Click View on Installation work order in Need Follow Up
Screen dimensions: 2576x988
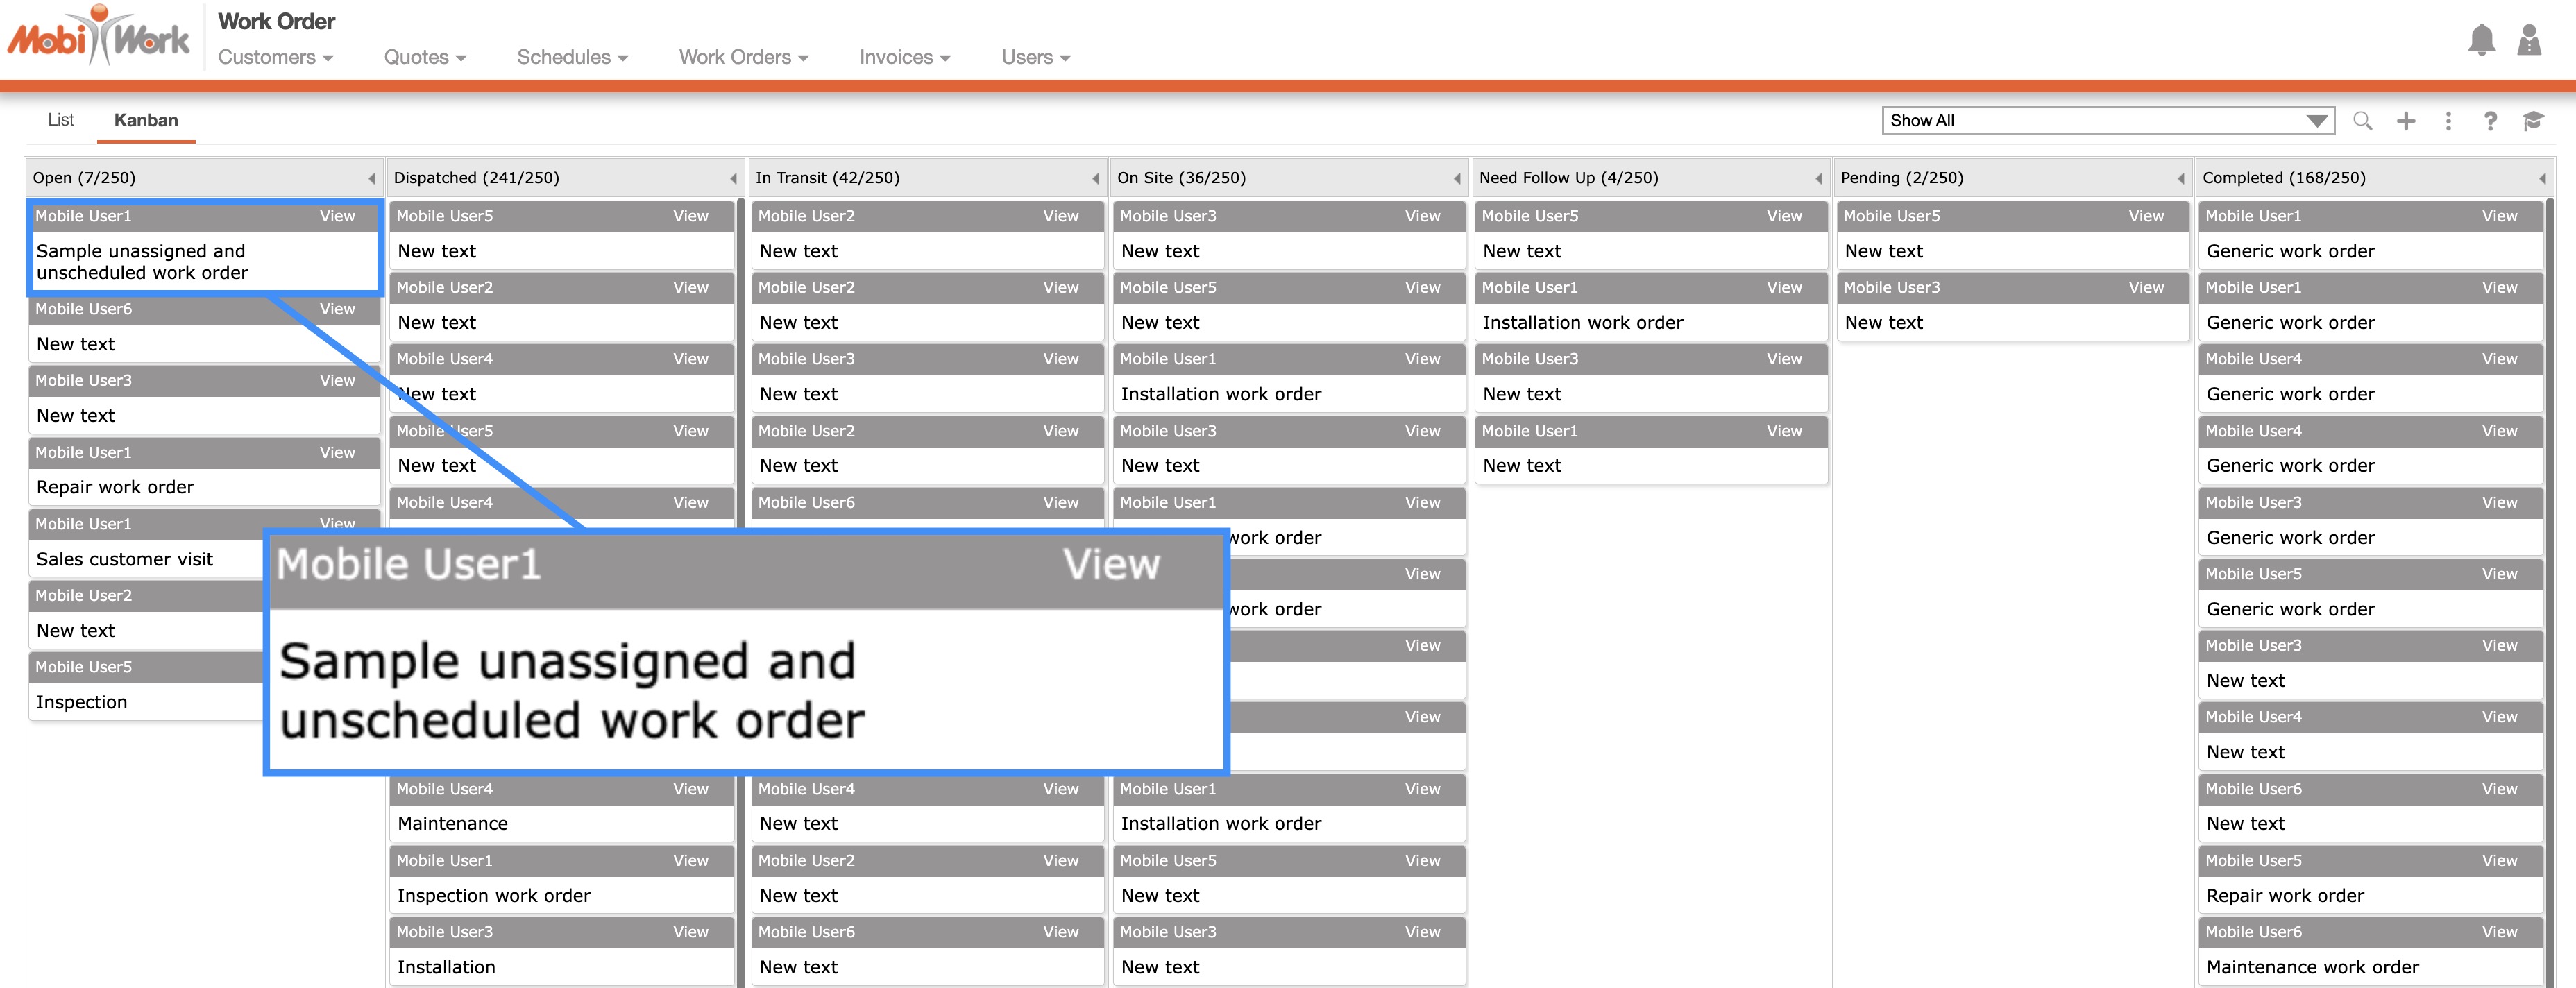point(1784,288)
